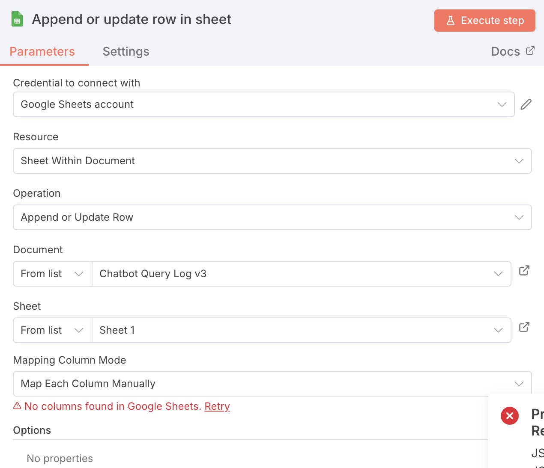This screenshot has width=544, height=468.
Task: Click the Execute step button
Action: pos(484,21)
